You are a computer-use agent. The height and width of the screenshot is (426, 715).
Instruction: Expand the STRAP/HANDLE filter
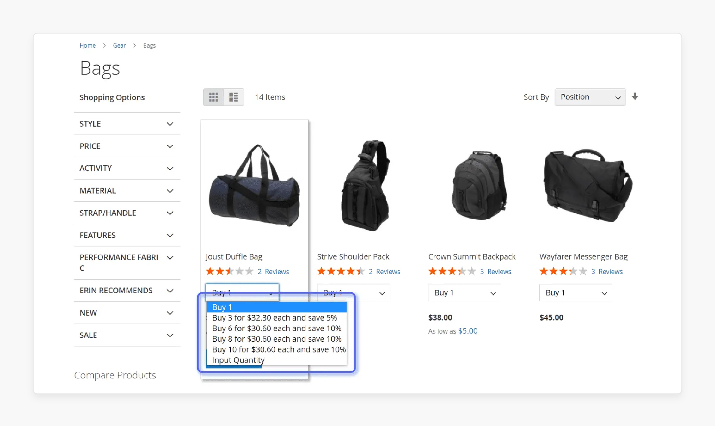(x=127, y=213)
